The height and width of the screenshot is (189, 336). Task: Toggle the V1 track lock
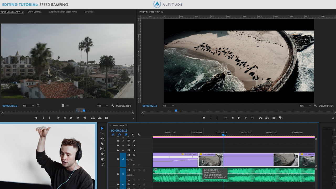point(118,159)
